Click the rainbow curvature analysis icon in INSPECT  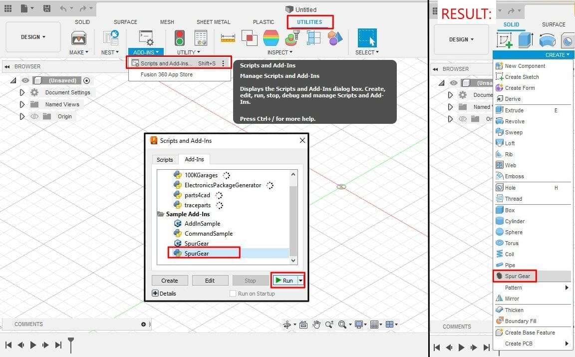271,38
